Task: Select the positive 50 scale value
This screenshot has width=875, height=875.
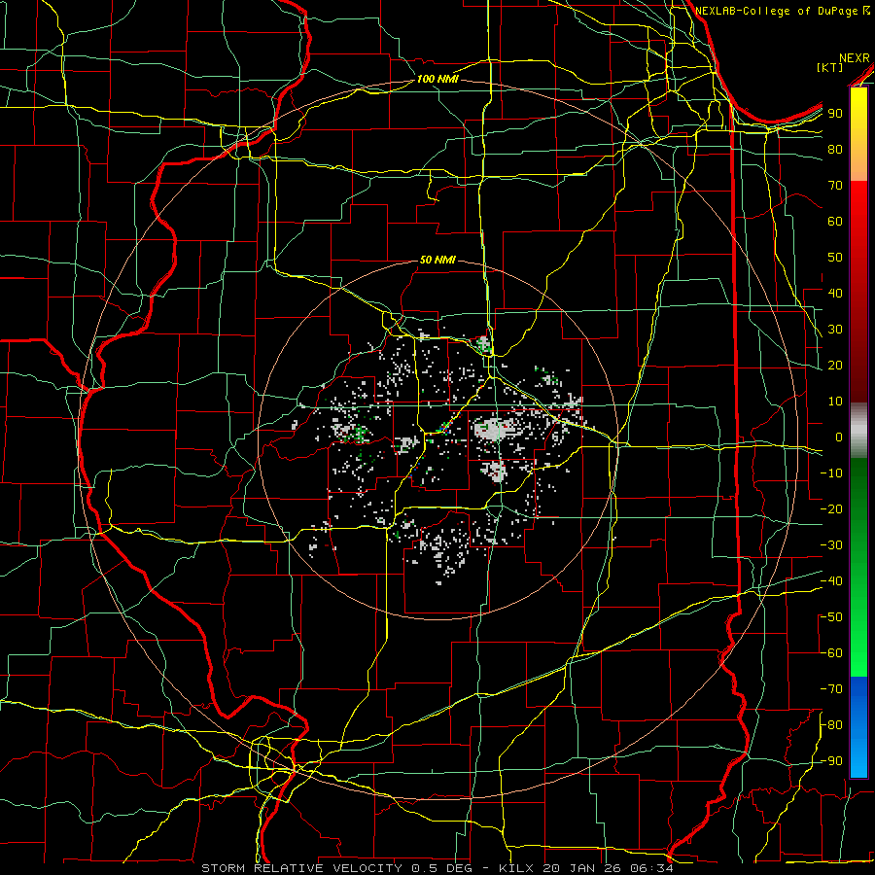Action: [x=835, y=258]
